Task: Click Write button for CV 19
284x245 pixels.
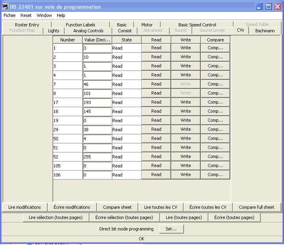Action: click(x=186, y=120)
